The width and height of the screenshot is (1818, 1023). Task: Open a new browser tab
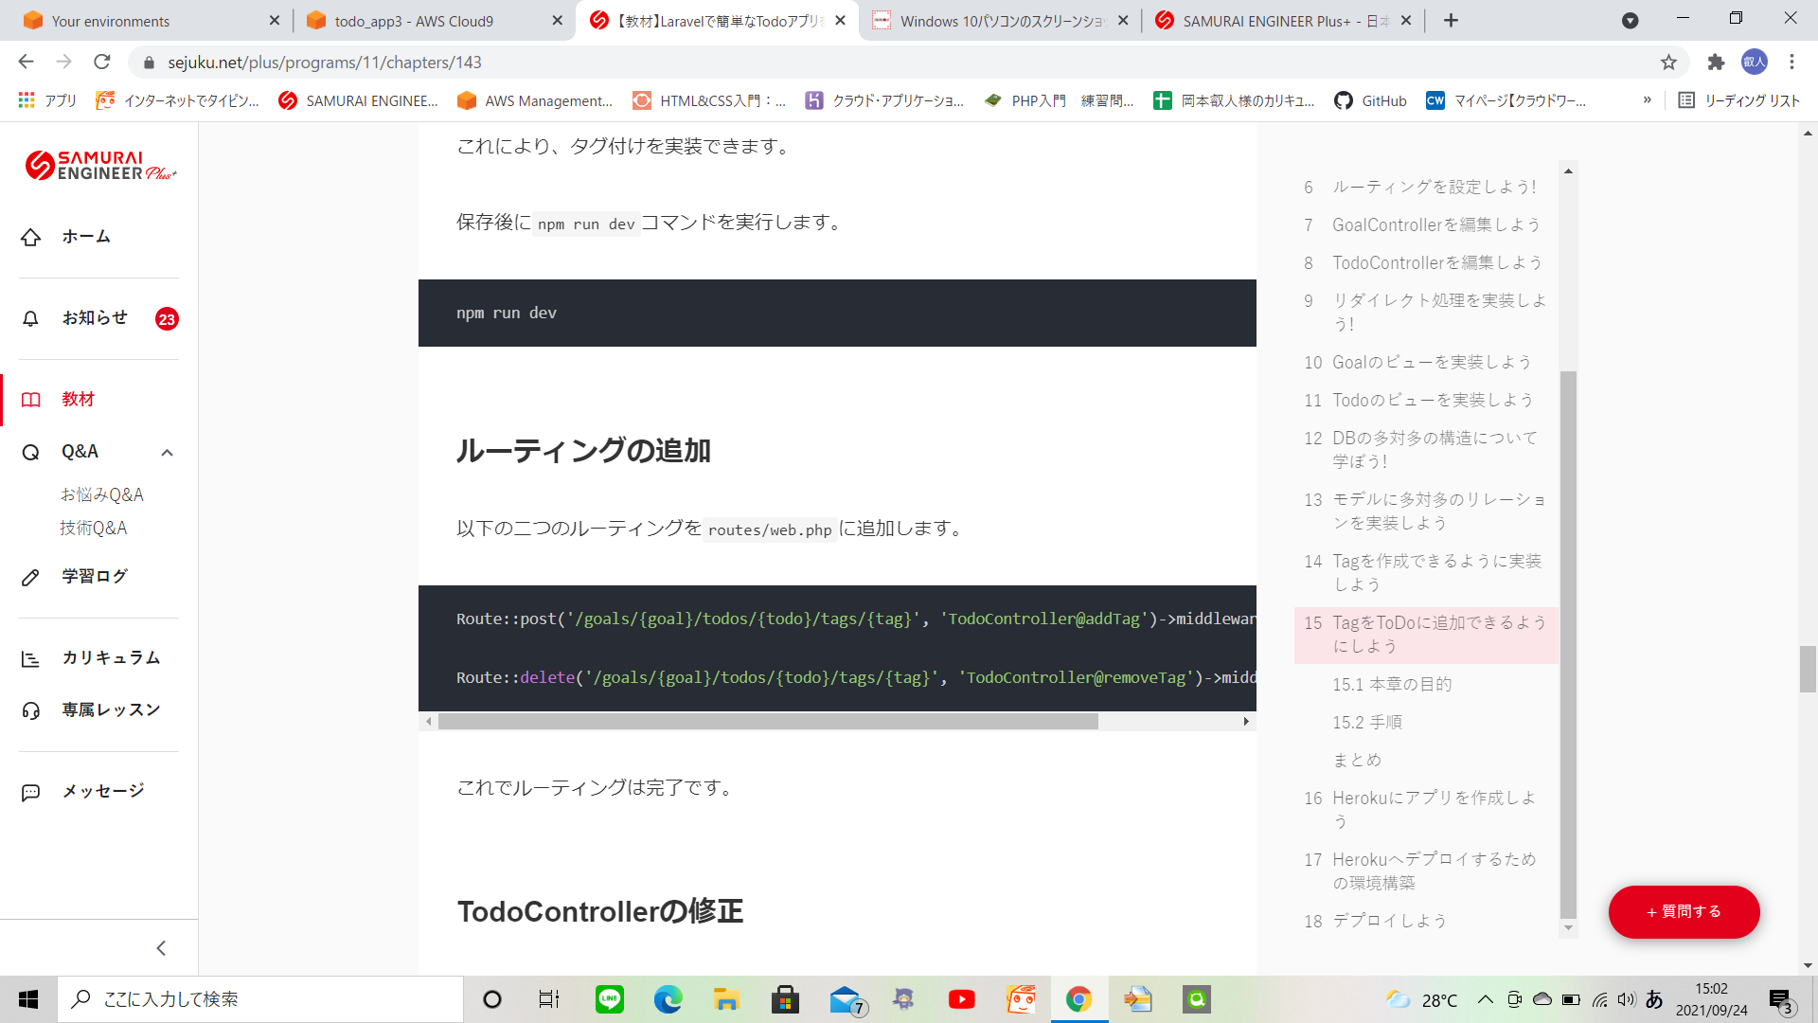tap(1451, 20)
